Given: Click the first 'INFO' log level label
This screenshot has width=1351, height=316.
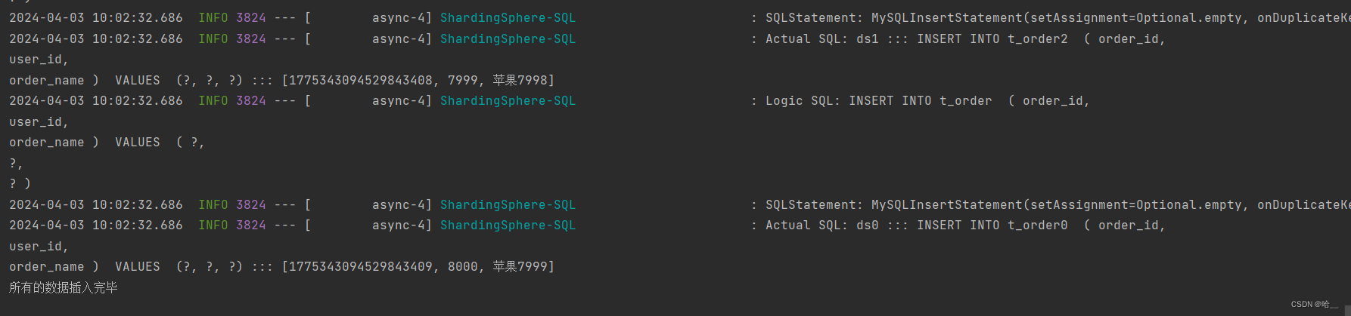Looking at the screenshot, I should 213,17.
